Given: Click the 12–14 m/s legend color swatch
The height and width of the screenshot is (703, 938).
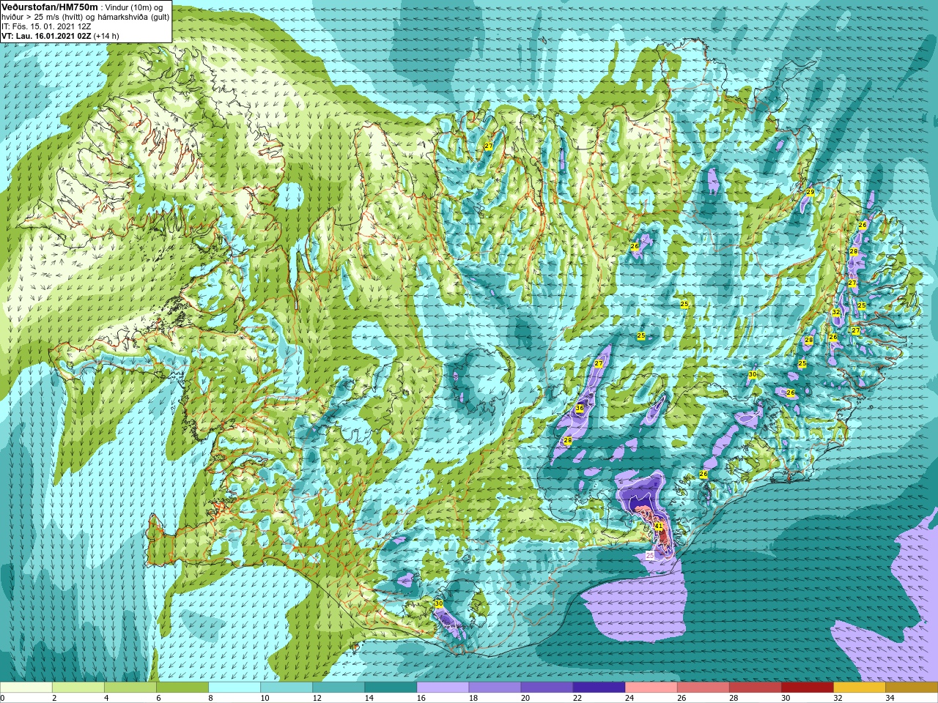Looking at the screenshot, I should point(339,688).
